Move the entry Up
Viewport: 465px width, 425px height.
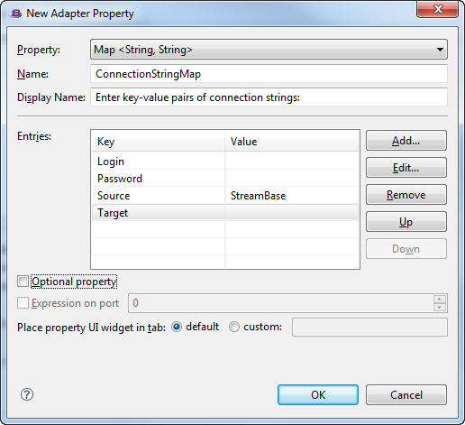click(406, 222)
